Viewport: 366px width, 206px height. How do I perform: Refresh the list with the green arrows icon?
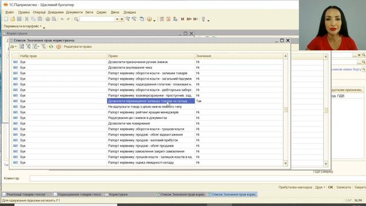click(51, 47)
